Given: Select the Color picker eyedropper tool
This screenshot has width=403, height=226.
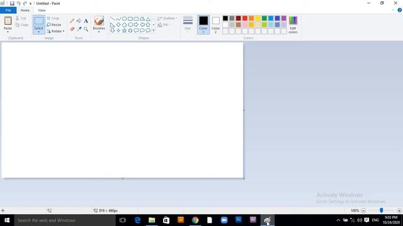Looking at the screenshot, I should click(x=79, y=30).
